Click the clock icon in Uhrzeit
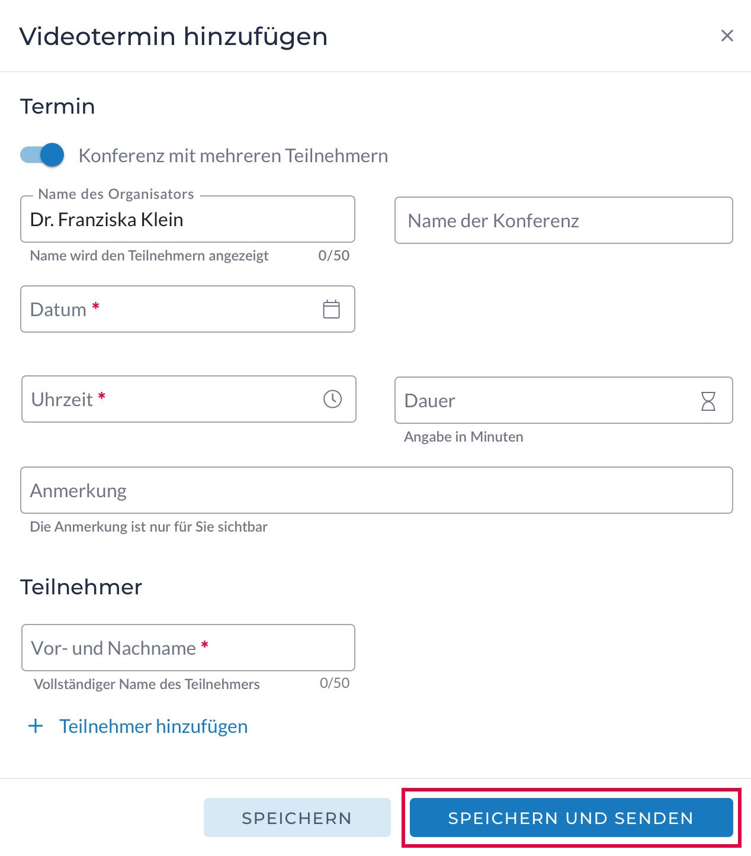 coord(332,399)
